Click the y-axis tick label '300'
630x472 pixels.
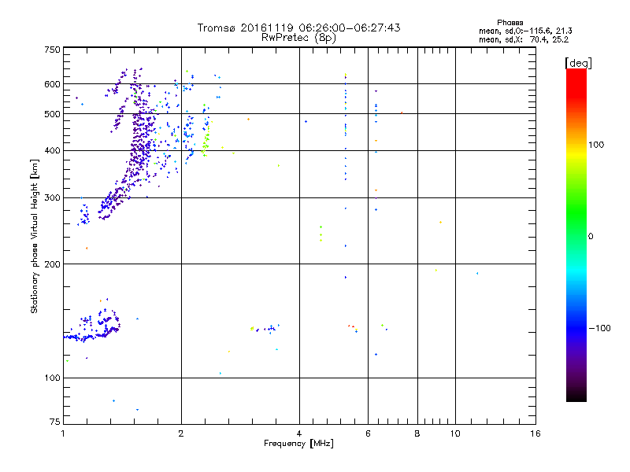click(x=52, y=198)
